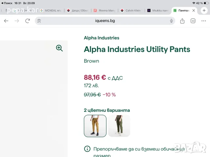The width and height of the screenshot is (210, 157).
Task: Click the forward navigation arrow
Action: (x=17, y=21)
